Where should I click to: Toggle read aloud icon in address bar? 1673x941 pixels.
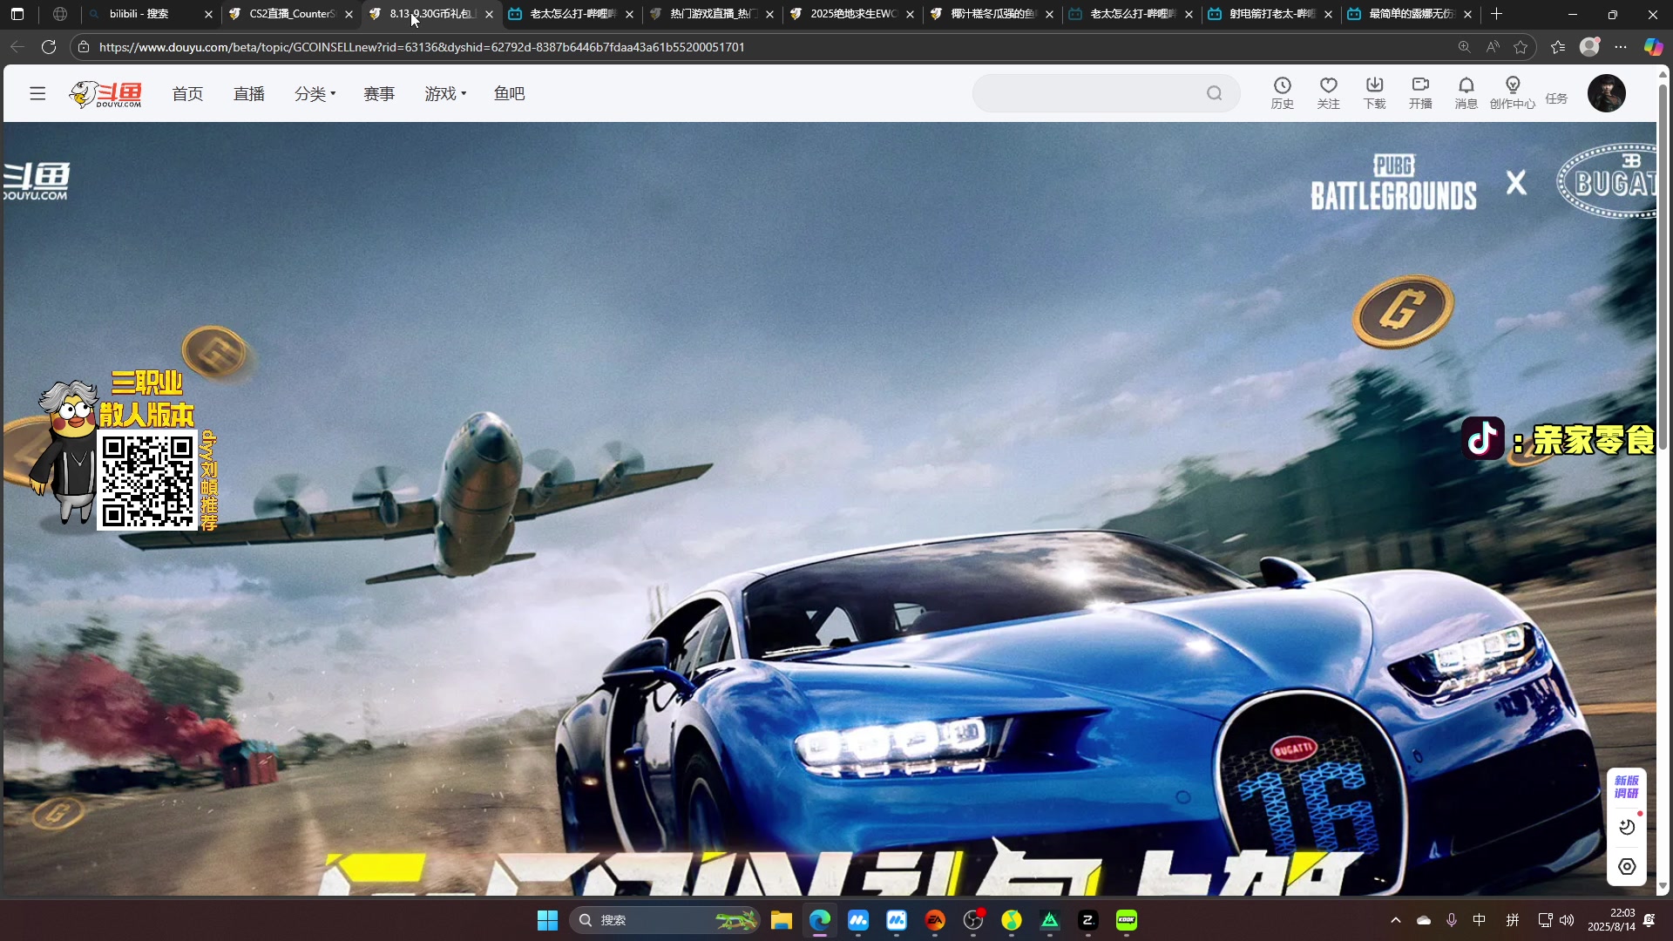coord(1493,47)
